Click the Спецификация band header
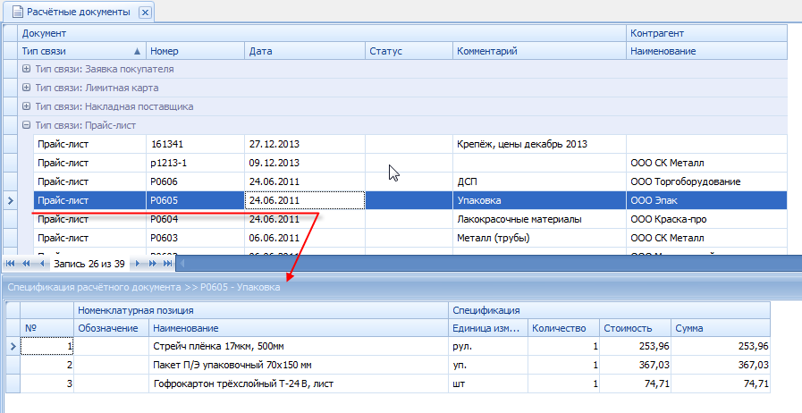The height and width of the screenshot is (413, 802). [x=609, y=310]
